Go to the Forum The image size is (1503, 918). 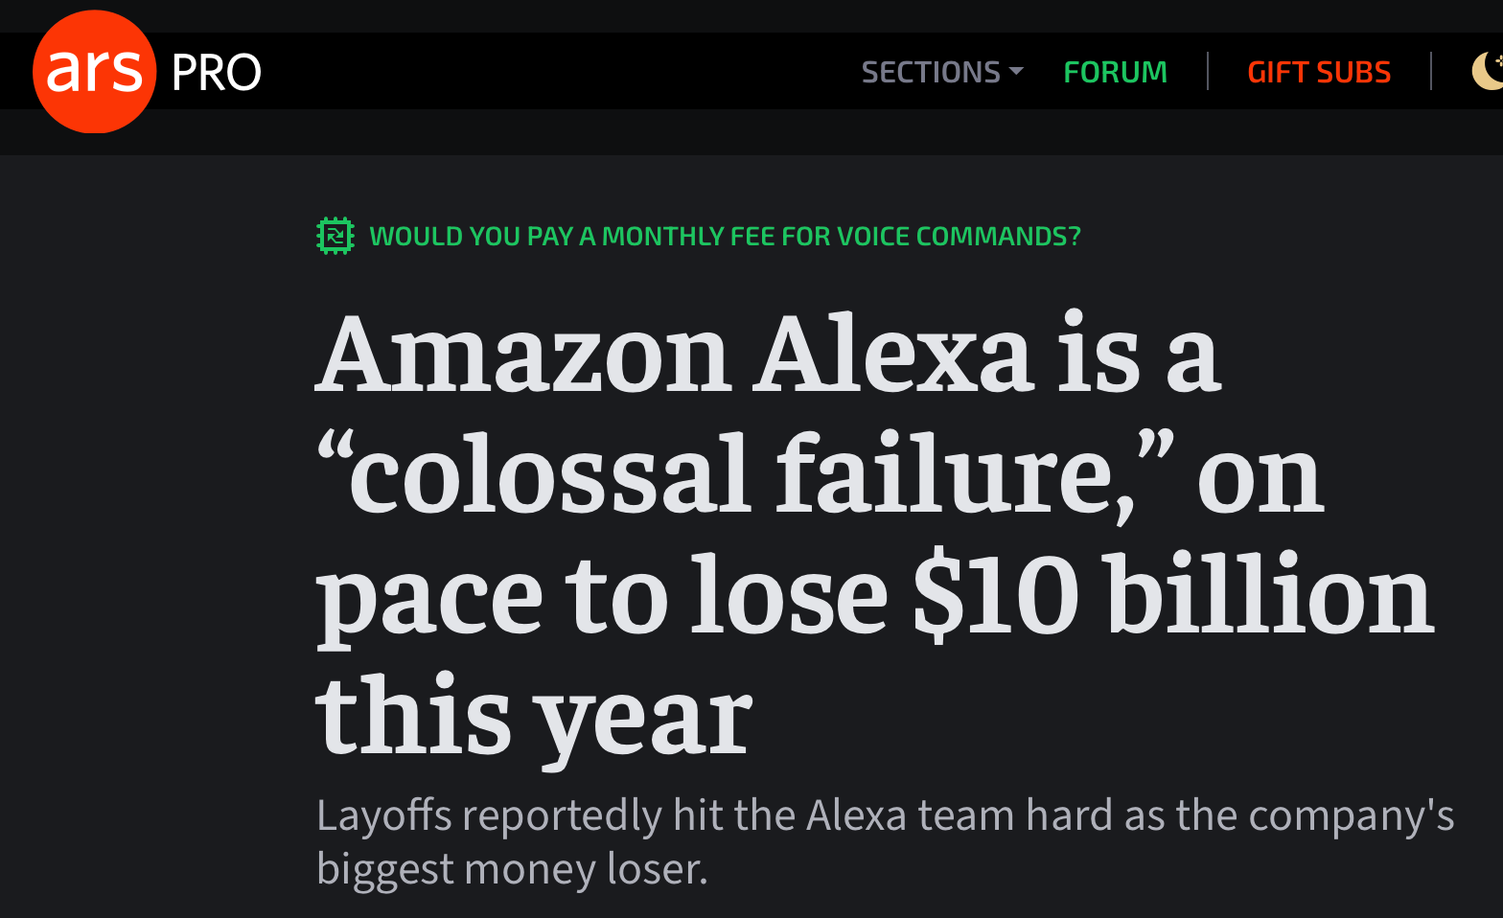(x=1115, y=72)
